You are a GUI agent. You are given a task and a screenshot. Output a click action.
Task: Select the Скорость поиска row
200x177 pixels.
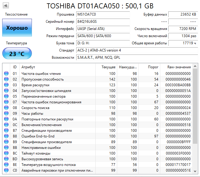coord(97,108)
